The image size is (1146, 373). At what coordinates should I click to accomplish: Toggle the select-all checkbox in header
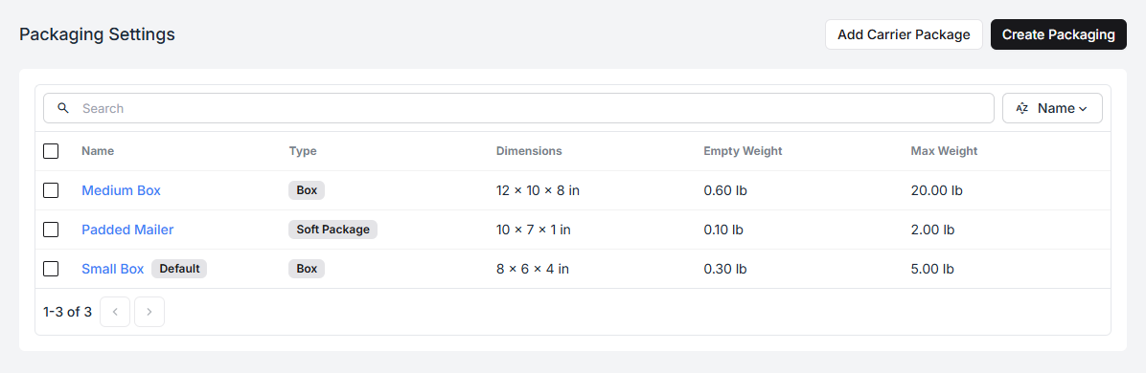pos(51,151)
